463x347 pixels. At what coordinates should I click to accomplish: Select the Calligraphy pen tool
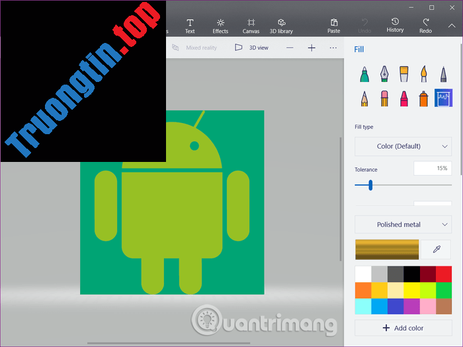(x=384, y=74)
